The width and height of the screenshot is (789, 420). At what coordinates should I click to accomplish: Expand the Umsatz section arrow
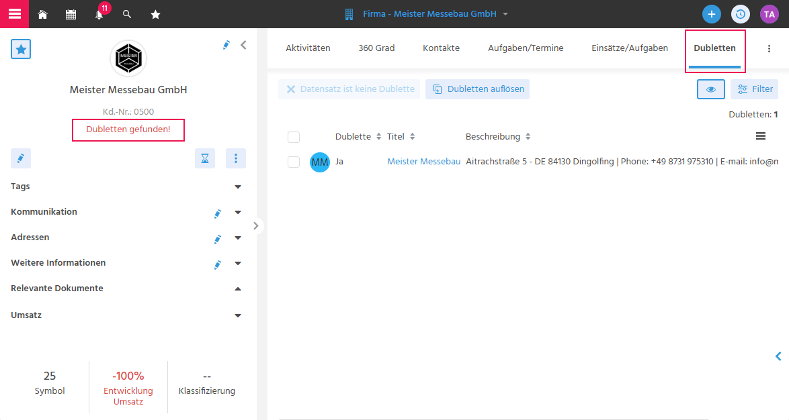click(x=238, y=315)
